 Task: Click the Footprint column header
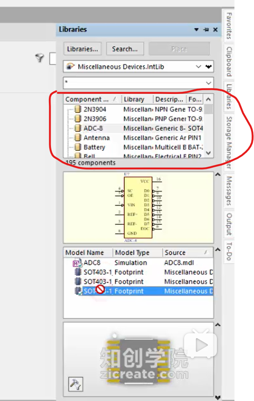(195, 99)
